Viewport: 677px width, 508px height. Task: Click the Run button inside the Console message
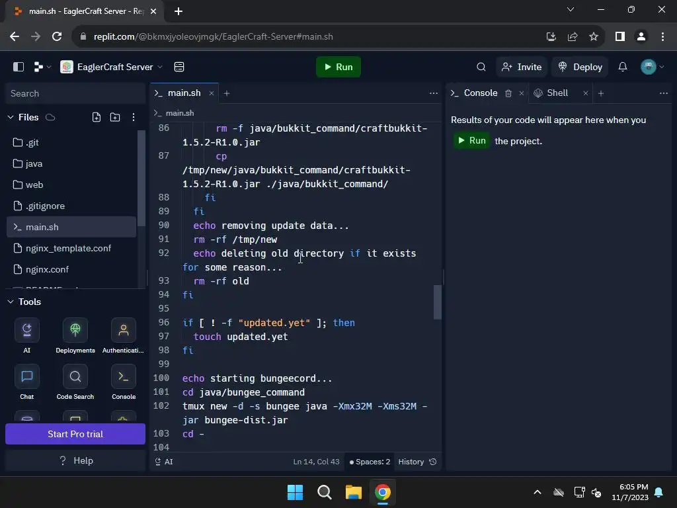point(471,140)
